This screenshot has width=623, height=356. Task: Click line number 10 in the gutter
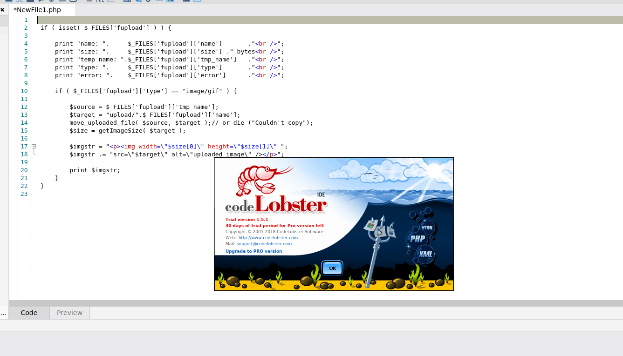[24, 91]
